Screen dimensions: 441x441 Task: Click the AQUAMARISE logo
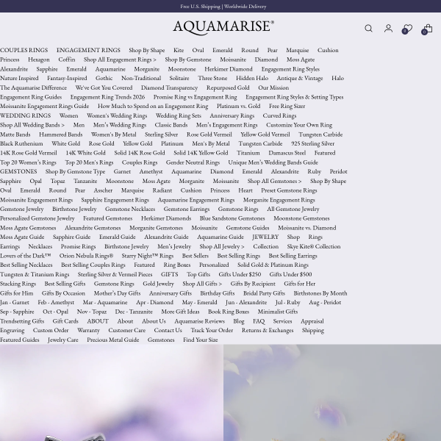(x=223, y=28)
